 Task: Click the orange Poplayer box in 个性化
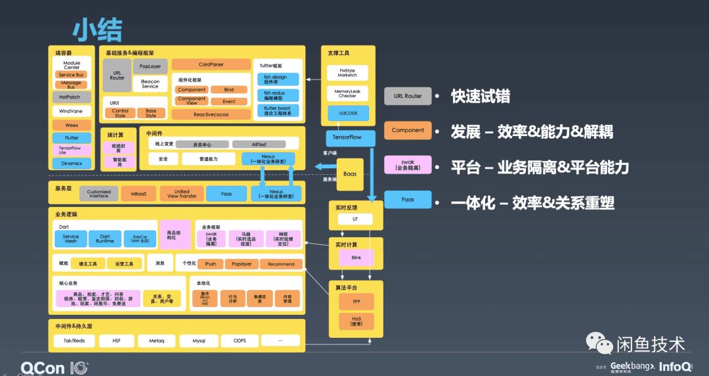click(x=242, y=264)
